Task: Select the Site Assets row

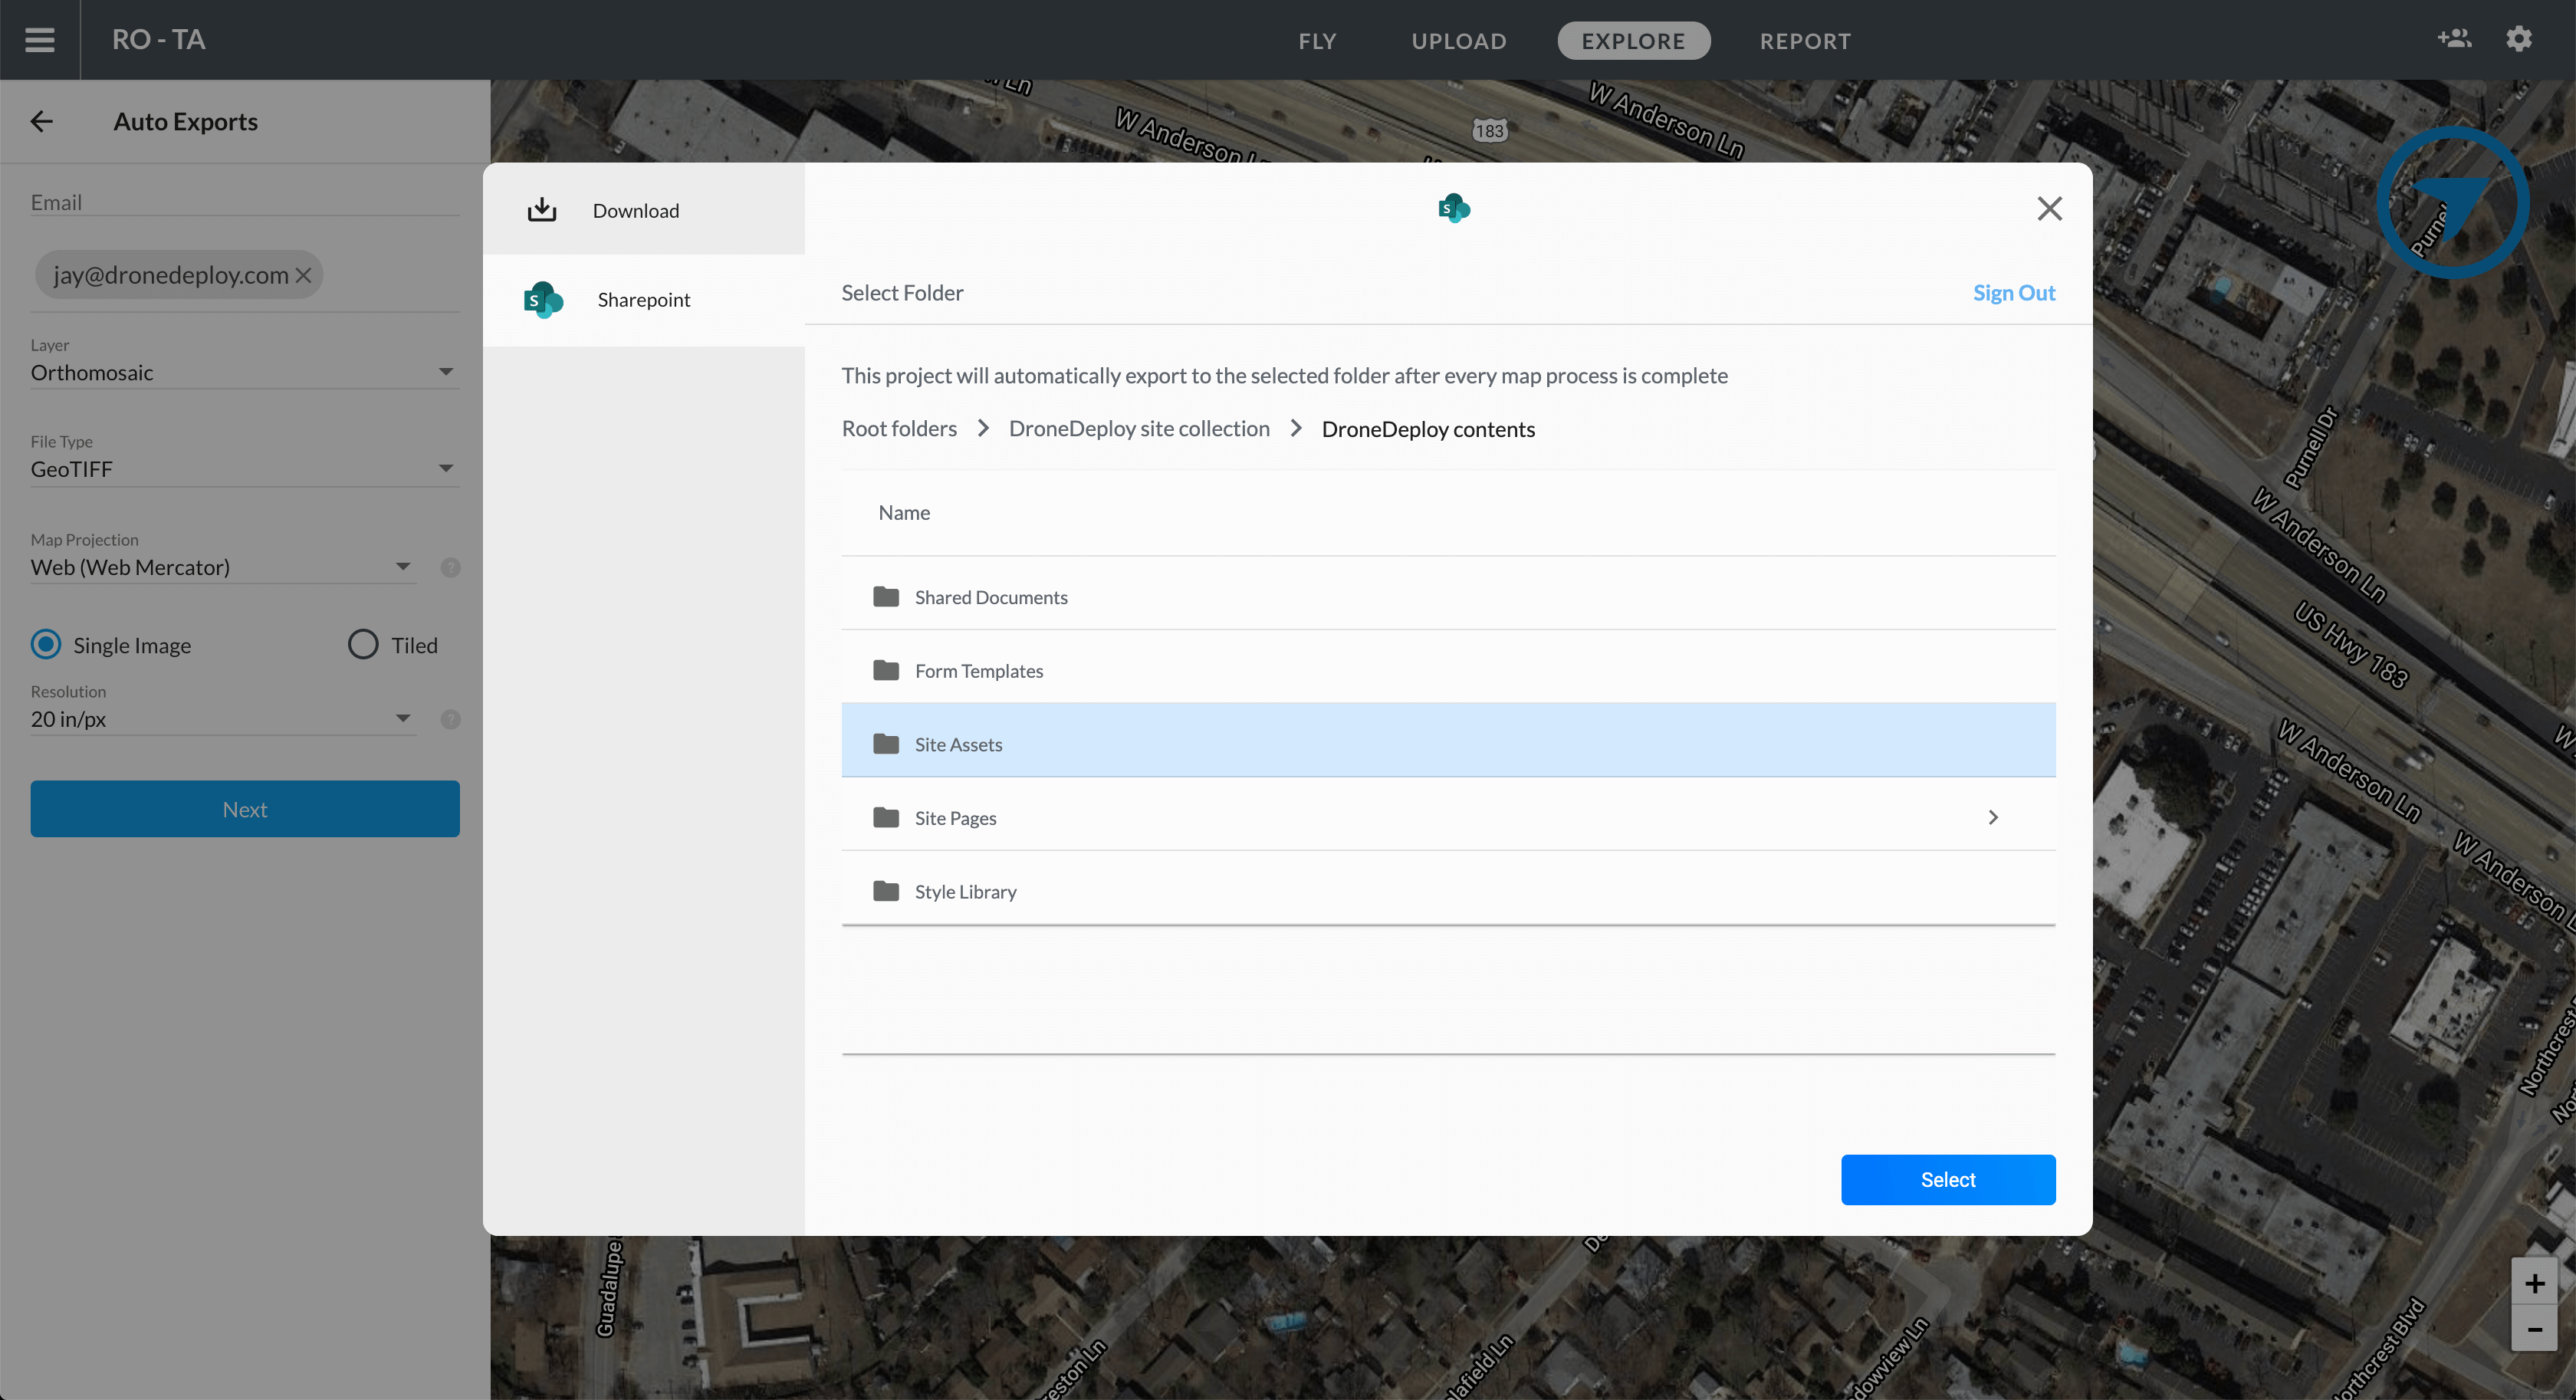Action: [1448, 741]
